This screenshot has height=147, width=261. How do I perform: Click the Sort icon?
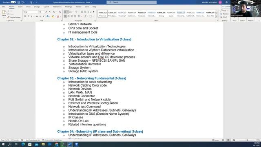89,12
